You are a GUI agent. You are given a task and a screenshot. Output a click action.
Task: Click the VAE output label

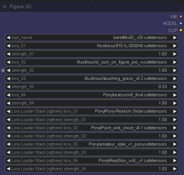174,17
